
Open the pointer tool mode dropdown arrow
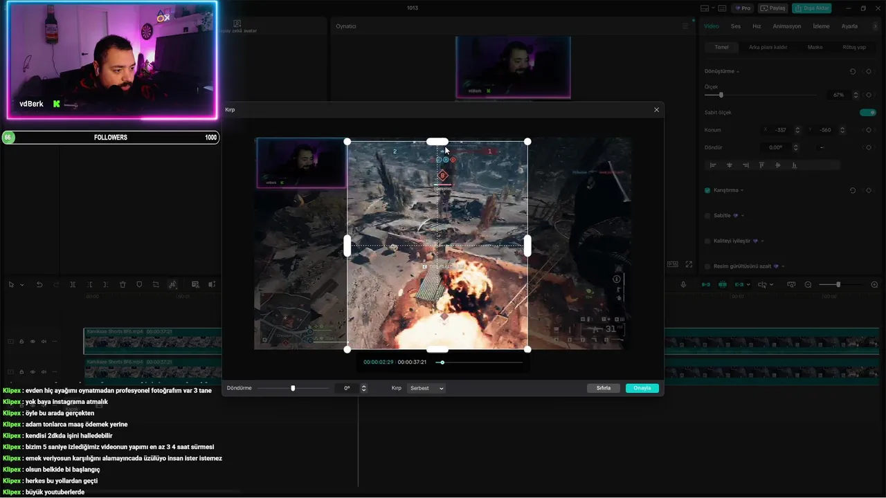[x=22, y=285]
